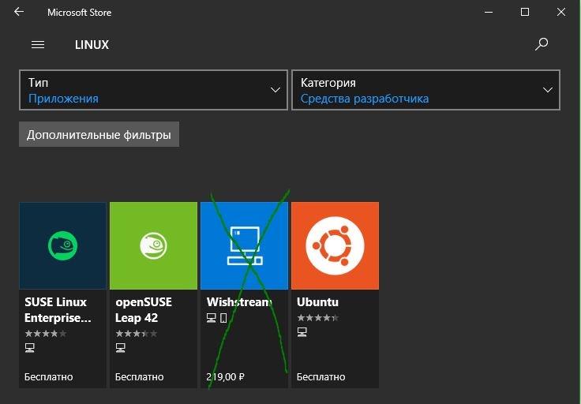Click Бесплатно under SUSE Linux Enterprise

point(48,377)
